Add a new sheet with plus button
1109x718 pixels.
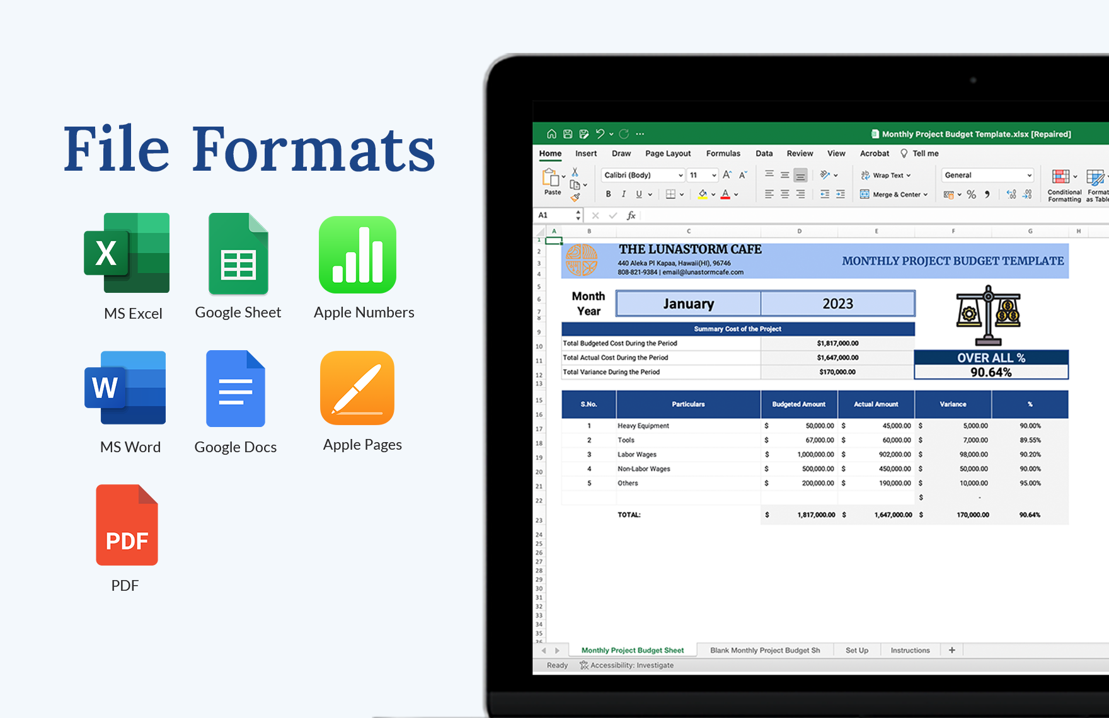point(952,650)
